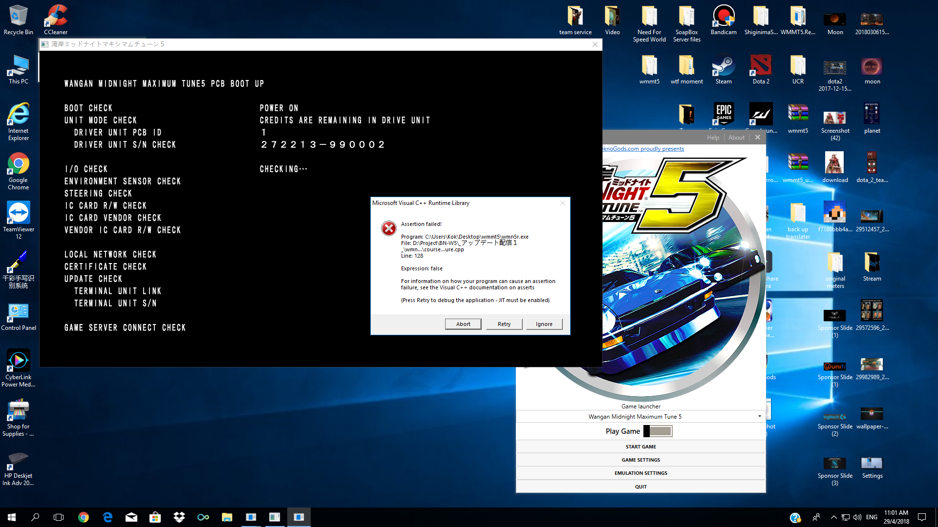The width and height of the screenshot is (938, 527).
Task: Click QUIT in the launcher
Action: point(640,486)
